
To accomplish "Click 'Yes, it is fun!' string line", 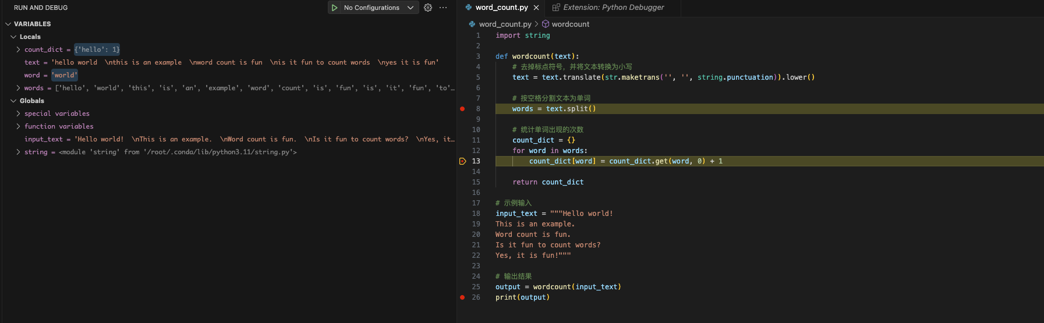I will [x=533, y=255].
